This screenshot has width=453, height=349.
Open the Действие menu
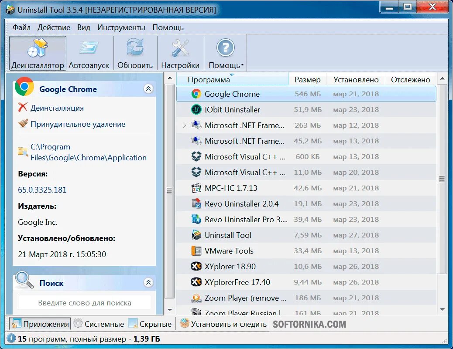[x=54, y=27]
